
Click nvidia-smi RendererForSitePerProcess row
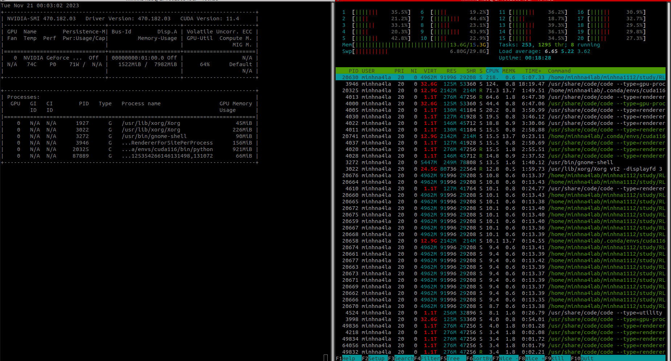(x=130, y=143)
